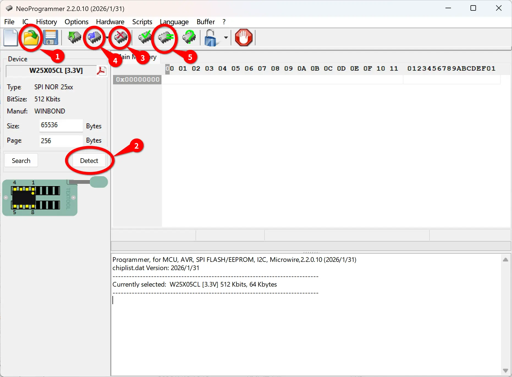The width and height of the screenshot is (512, 377).
Task: Open the History menu
Action: pyautogui.click(x=46, y=22)
